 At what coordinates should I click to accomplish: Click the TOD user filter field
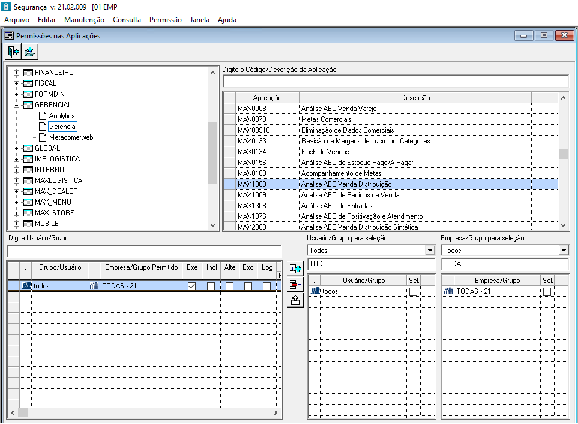click(x=371, y=264)
